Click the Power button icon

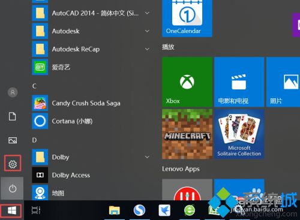(13, 188)
